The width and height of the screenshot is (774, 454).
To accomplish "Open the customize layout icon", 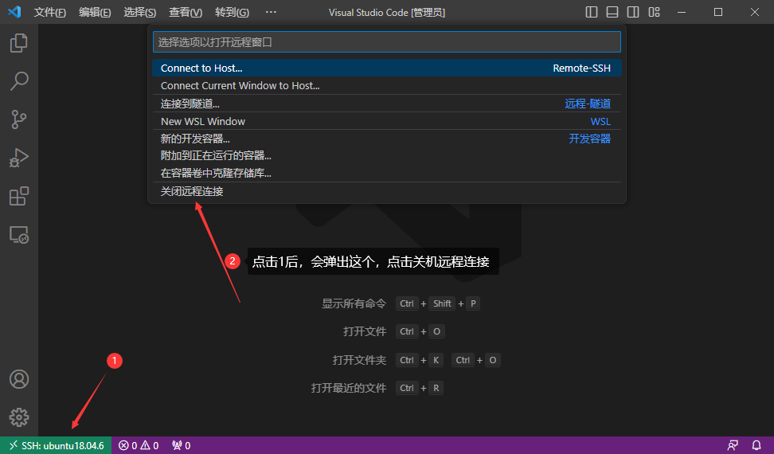I will tap(654, 12).
